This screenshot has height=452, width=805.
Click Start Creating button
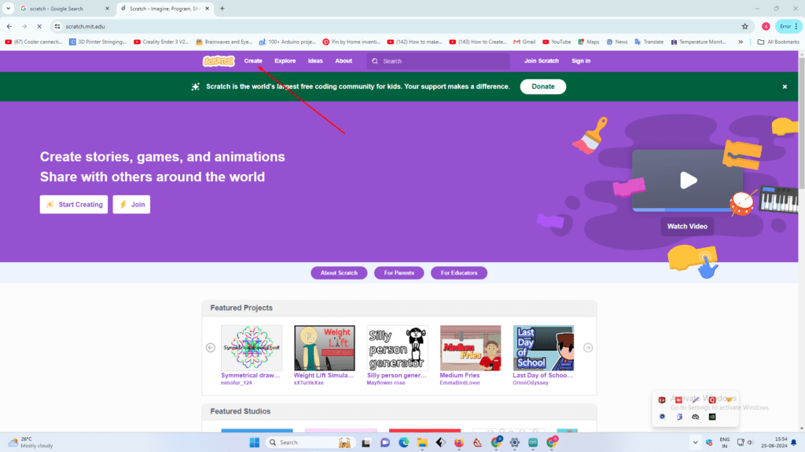click(x=74, y=205)
